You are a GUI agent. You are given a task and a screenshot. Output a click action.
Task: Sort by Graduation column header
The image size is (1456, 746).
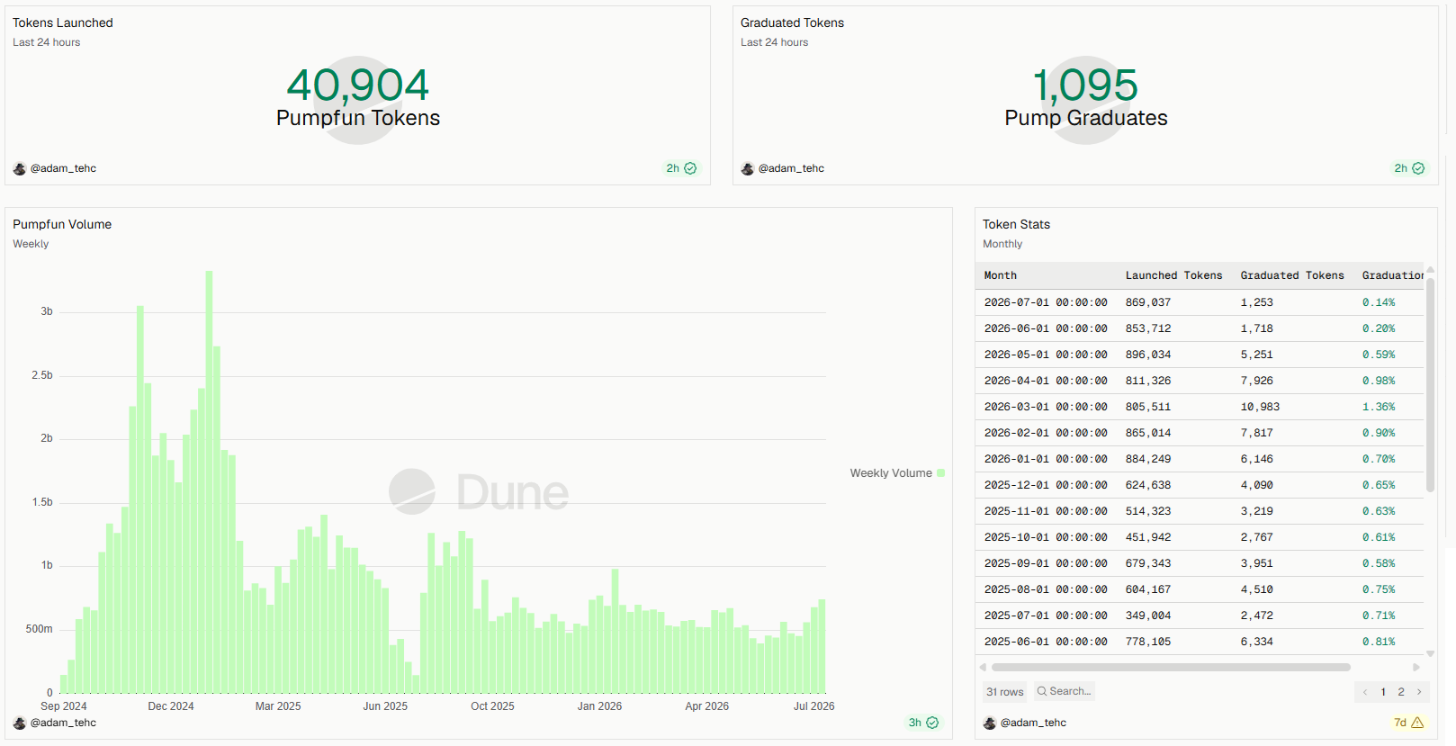pyautogui.click(x=1392, y=275)
